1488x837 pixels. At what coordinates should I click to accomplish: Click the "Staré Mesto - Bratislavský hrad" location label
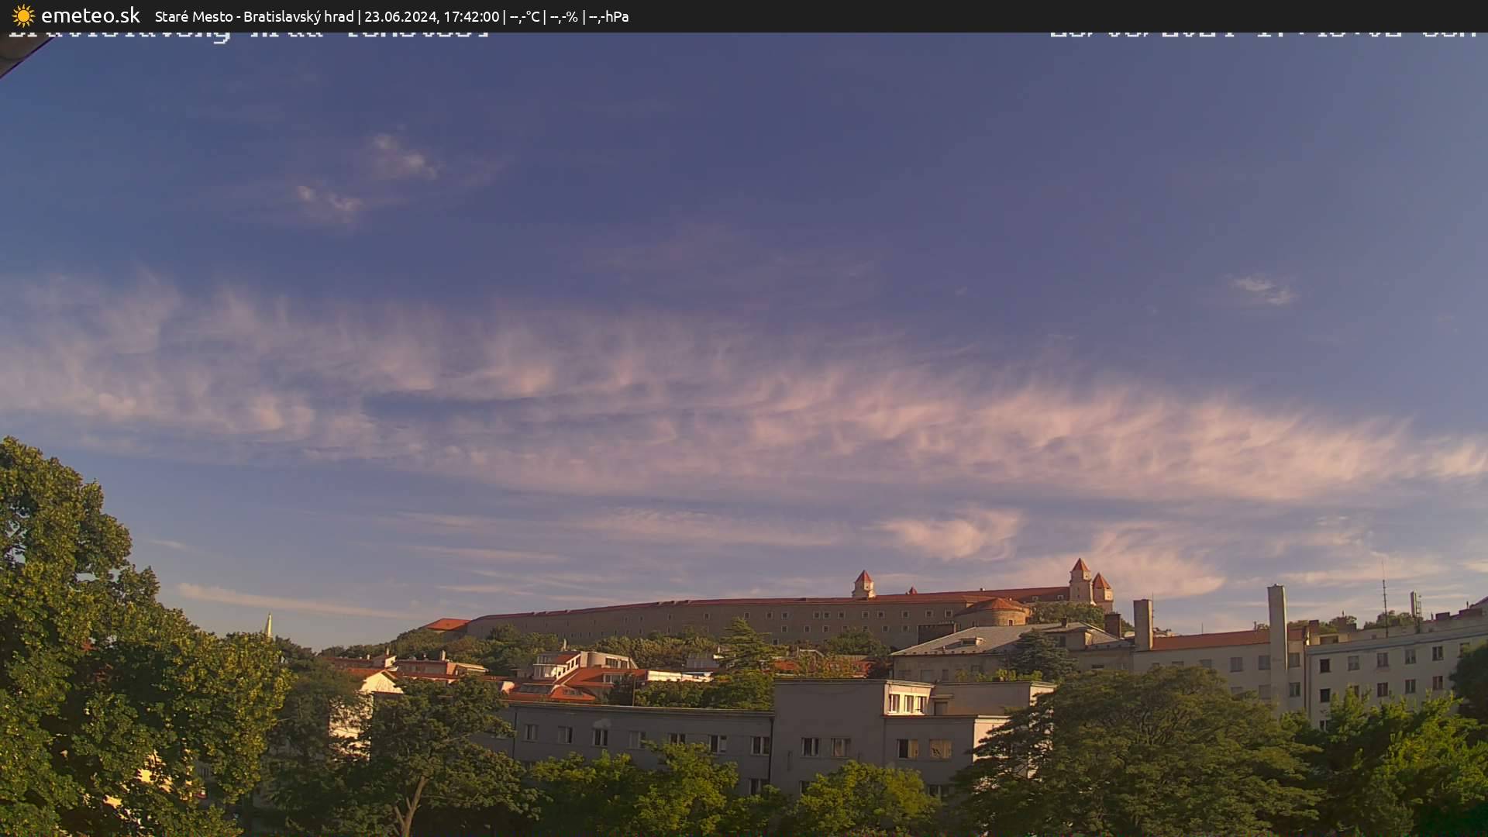[x=253, y=16]
